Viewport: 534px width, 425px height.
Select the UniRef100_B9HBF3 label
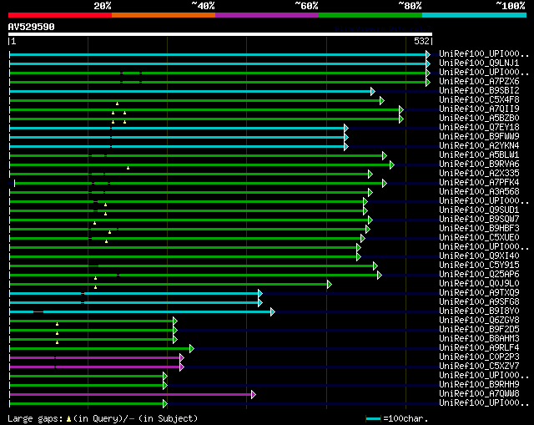pyautogui.click(x=479, y=228)
